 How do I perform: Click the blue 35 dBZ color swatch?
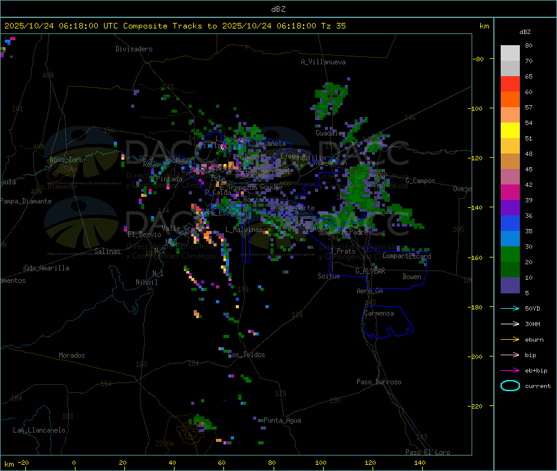click(x=510, y=223)
